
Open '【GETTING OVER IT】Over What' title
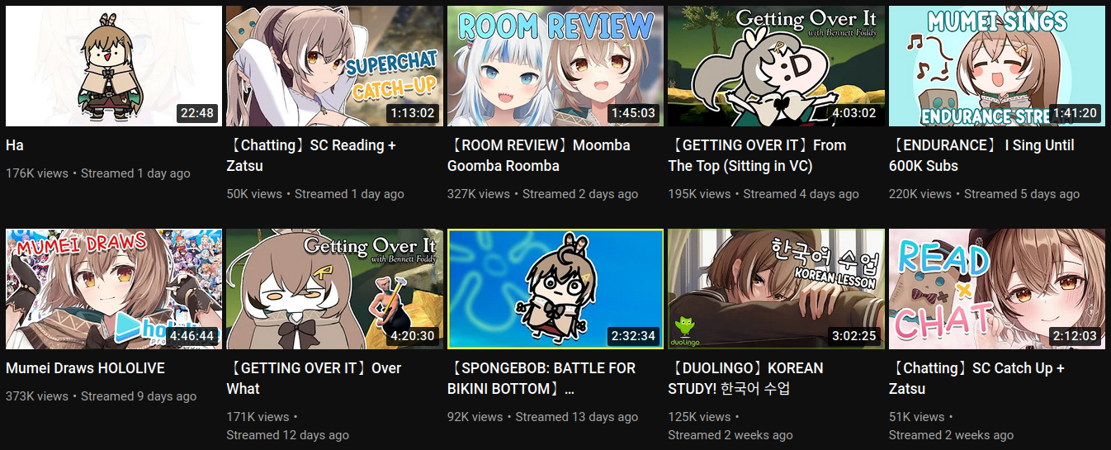click(x=314, y=378)
